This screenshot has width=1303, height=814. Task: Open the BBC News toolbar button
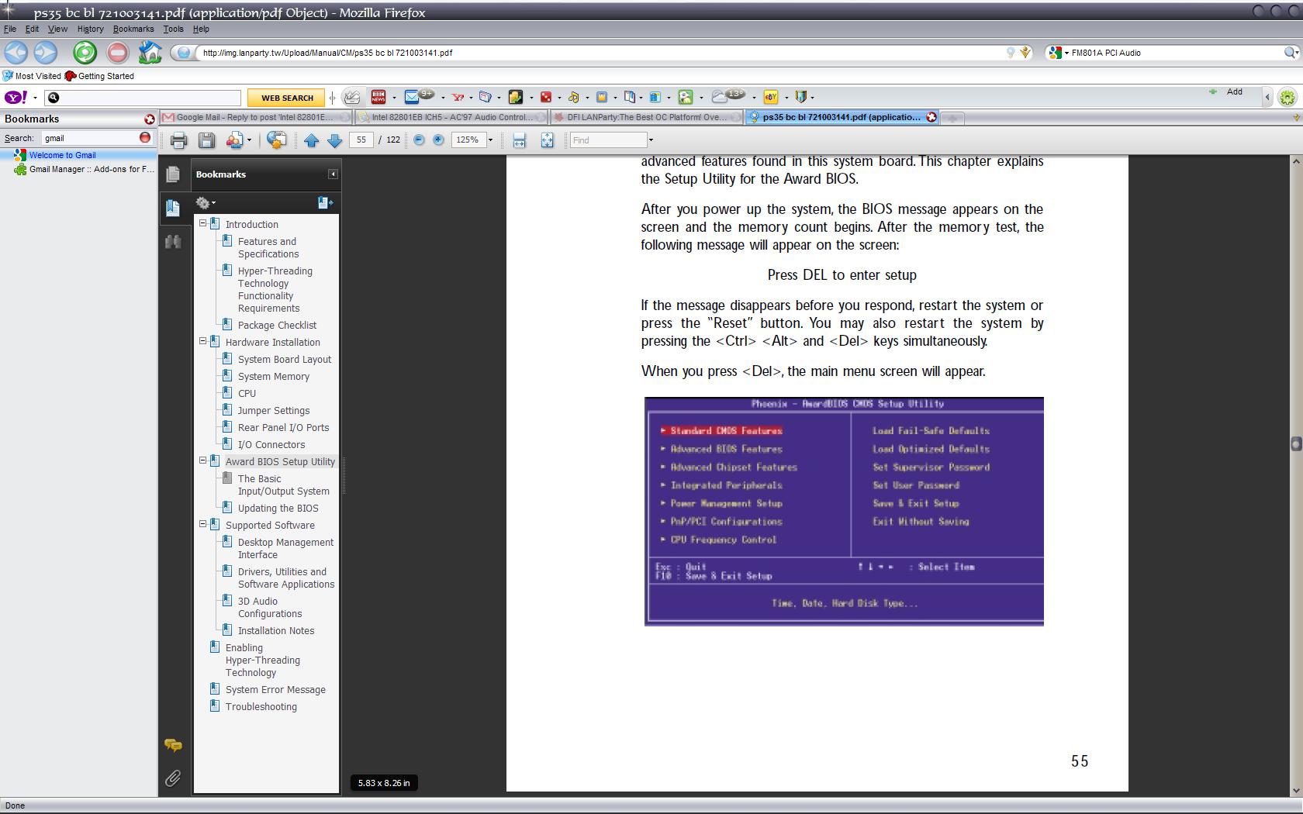coord(378,97)
